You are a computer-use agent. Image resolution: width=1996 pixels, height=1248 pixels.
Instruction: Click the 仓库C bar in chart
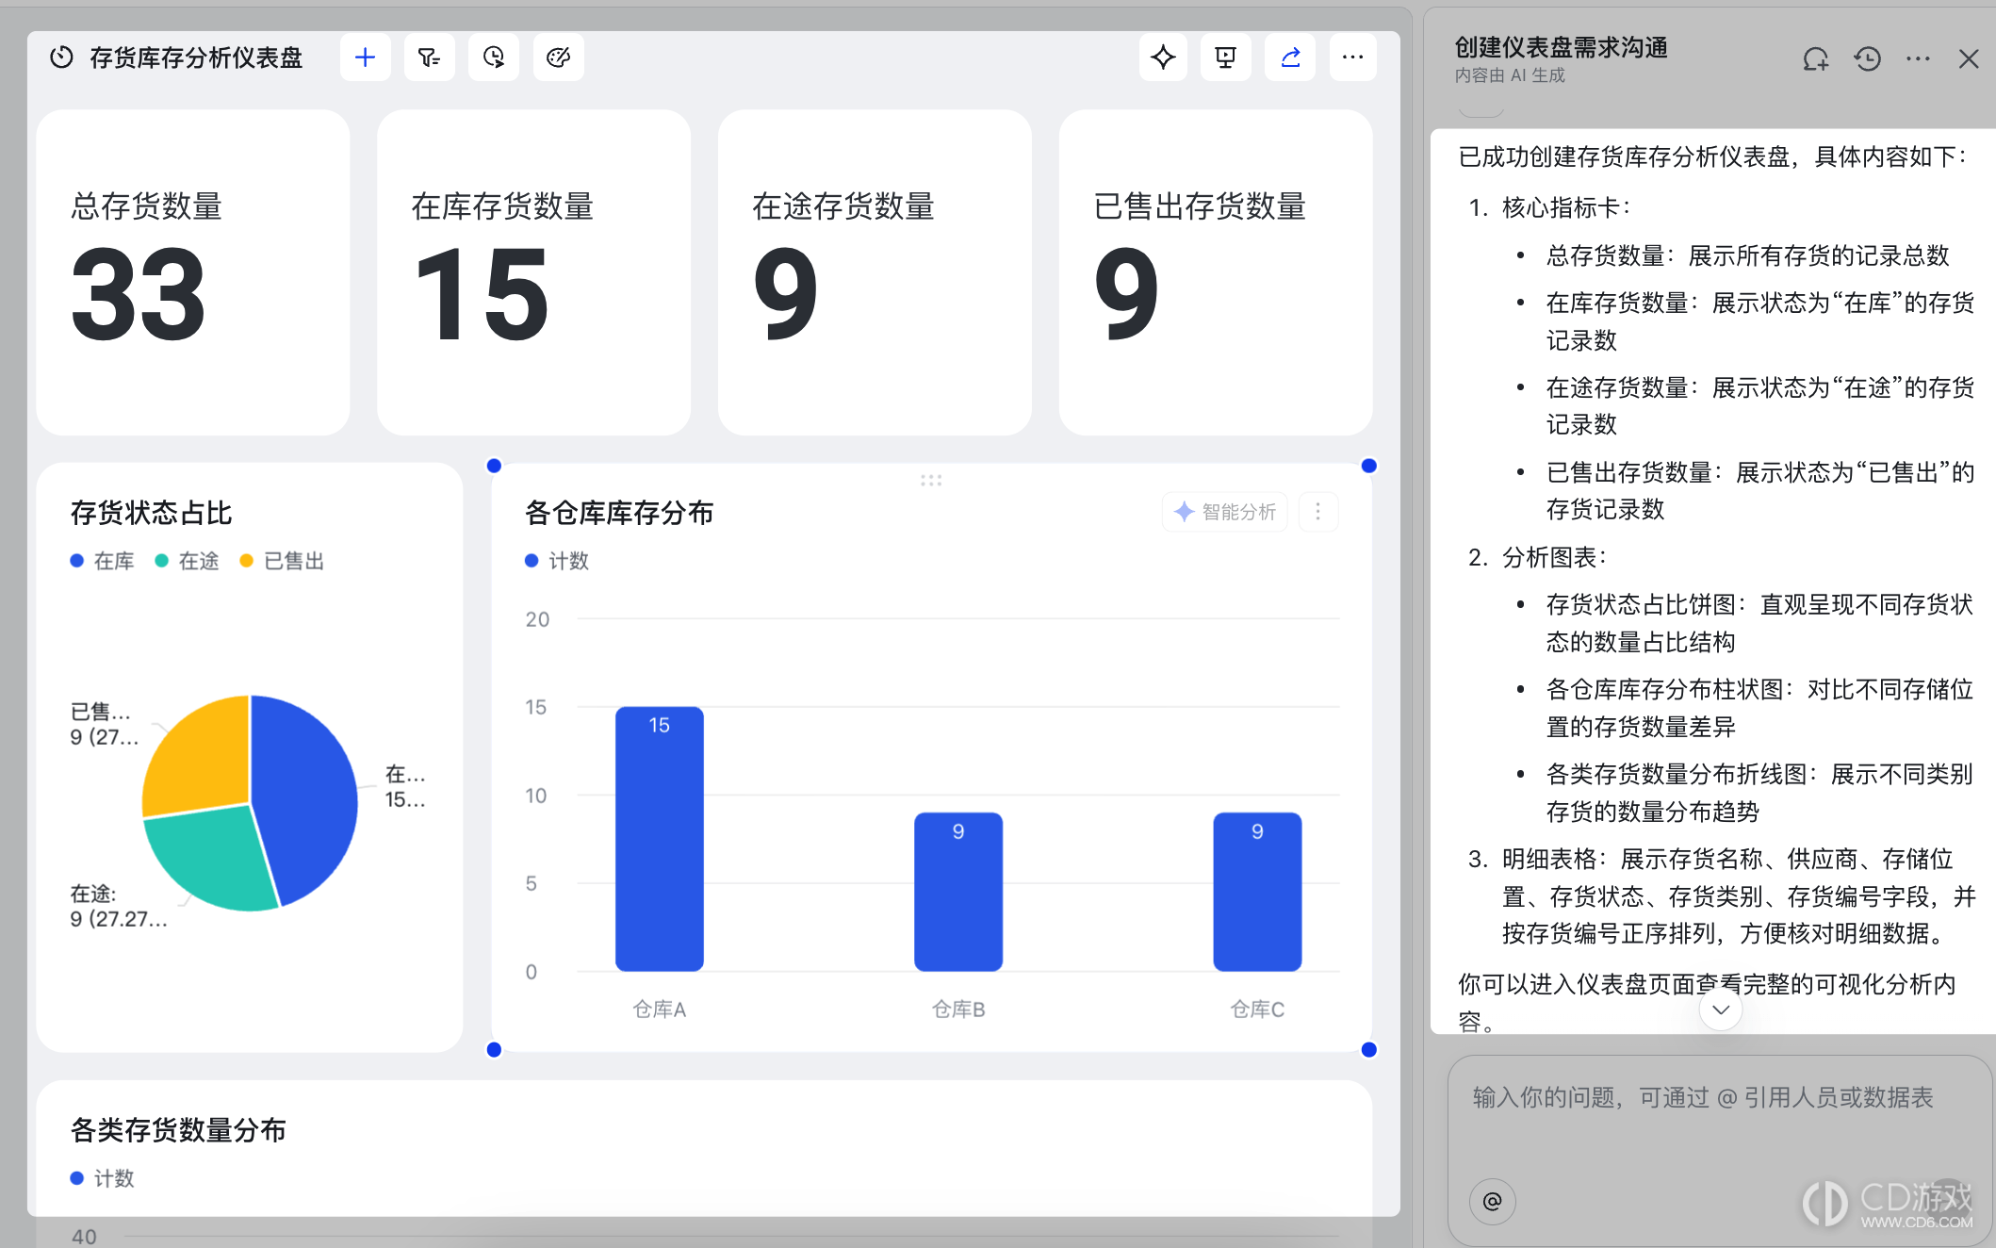(1257, 892)
